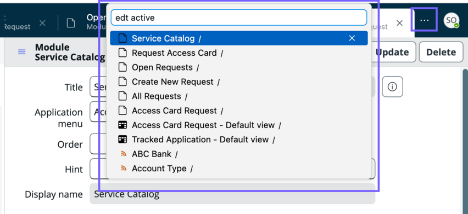The image size is (468, 214).
Task: Open Tracked Application - Default view result
Action: click(x=239, y=140)
